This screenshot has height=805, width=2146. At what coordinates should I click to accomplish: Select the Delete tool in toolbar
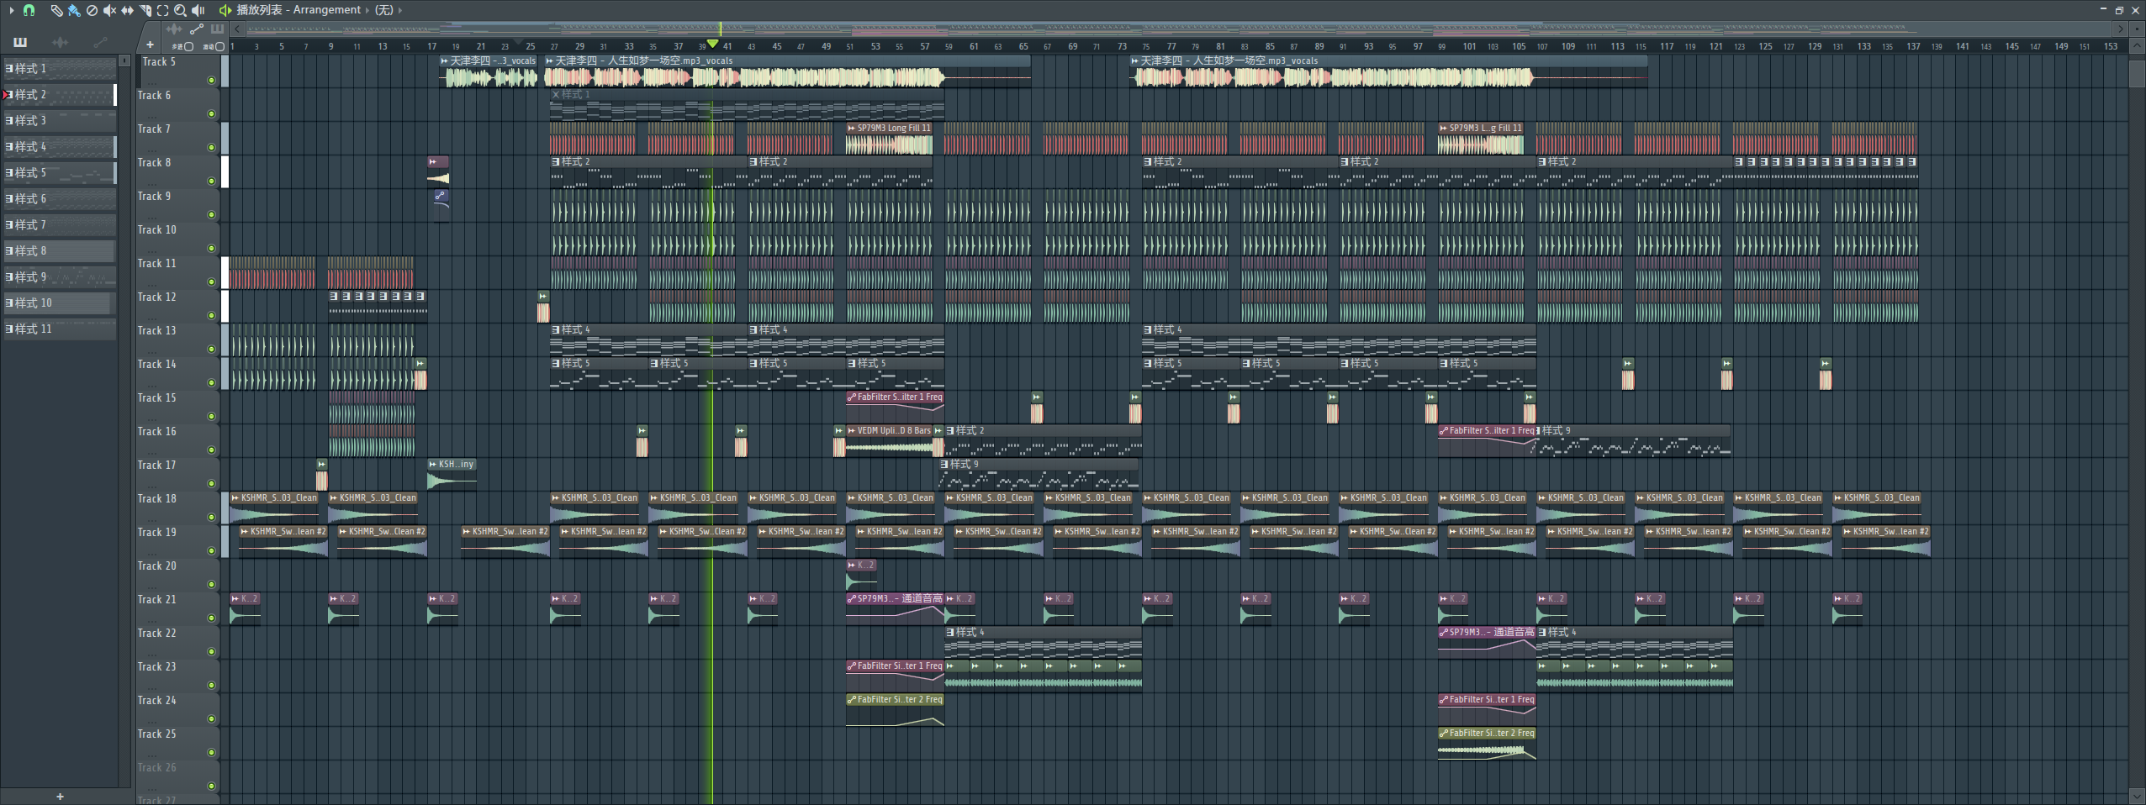(92, 10)
